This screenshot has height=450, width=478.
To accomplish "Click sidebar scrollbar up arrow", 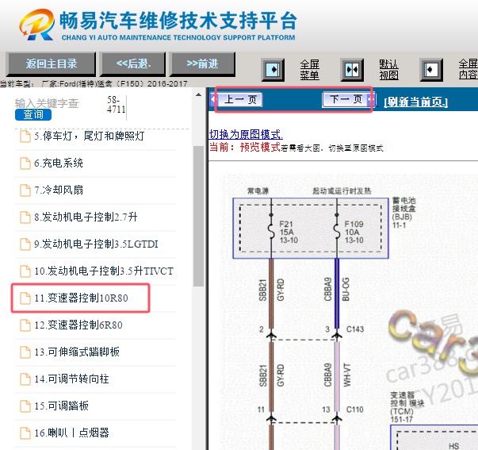I will coord(198,94).
